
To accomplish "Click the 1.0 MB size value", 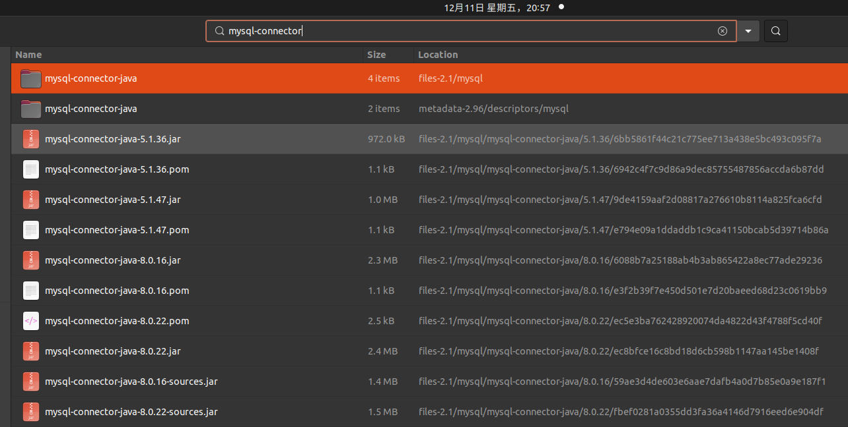I will tap(383, 200).
